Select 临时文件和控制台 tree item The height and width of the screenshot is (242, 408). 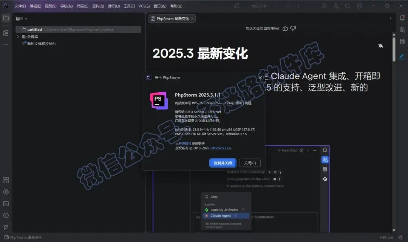click(x=42, y=44)
